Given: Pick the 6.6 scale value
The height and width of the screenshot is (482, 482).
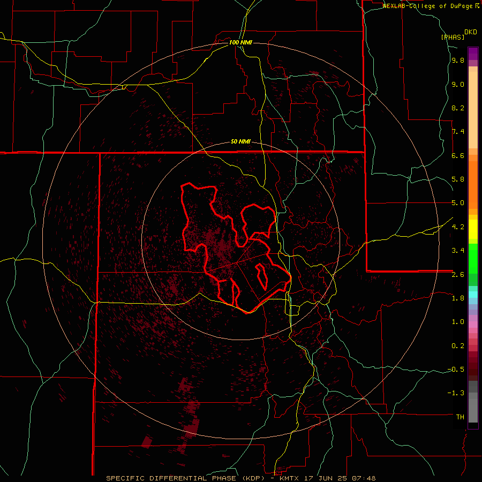Looking at the screenshot, I should tap(458, 155).
